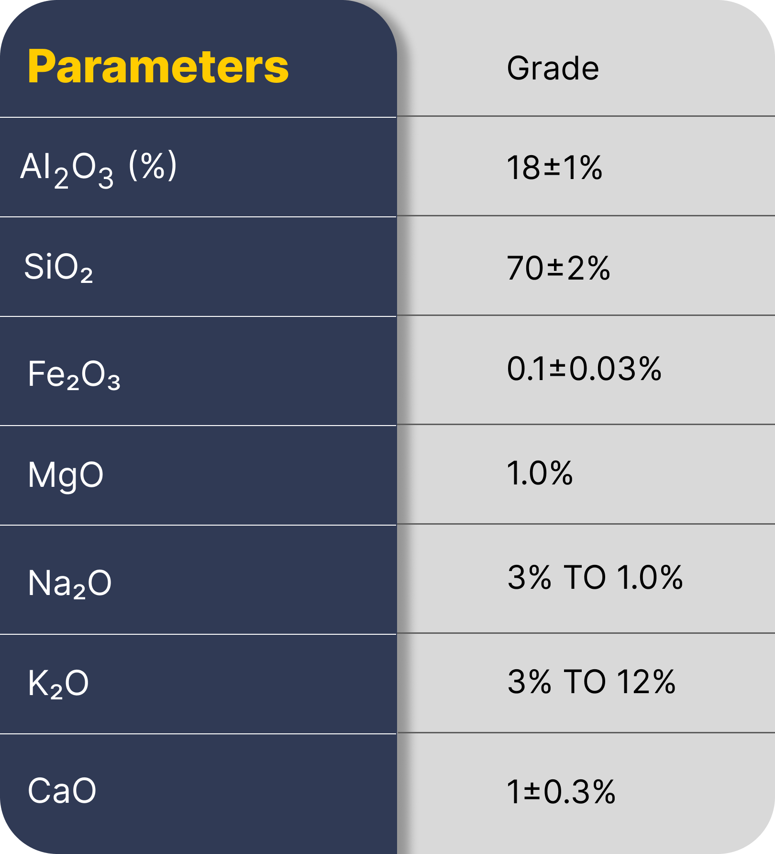
Task: Select the SiO₂ parameter label
Action: coord(58,268)
